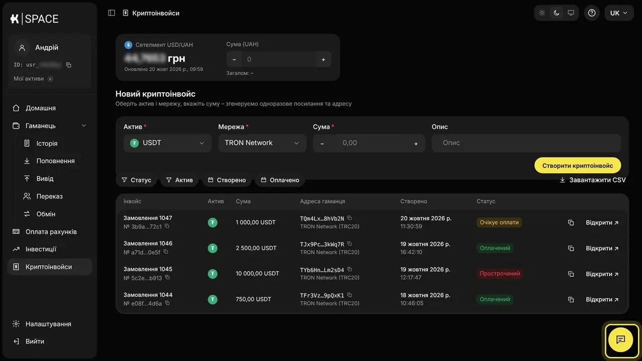The width and height of the screenshot is (642, 361).
Task: Filter by Створено date
Action: click(x=227, y=180)
